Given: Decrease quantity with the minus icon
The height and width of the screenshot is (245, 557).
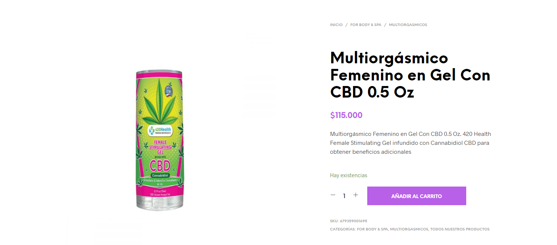Looking at the screenshot, I should click(333, 195).
